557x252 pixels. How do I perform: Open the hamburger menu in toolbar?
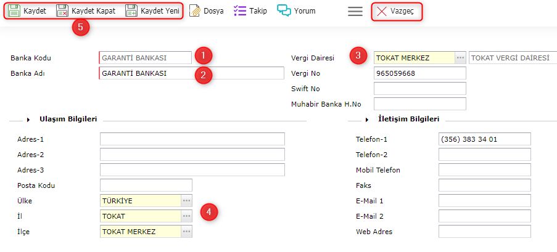click(355, 11)
